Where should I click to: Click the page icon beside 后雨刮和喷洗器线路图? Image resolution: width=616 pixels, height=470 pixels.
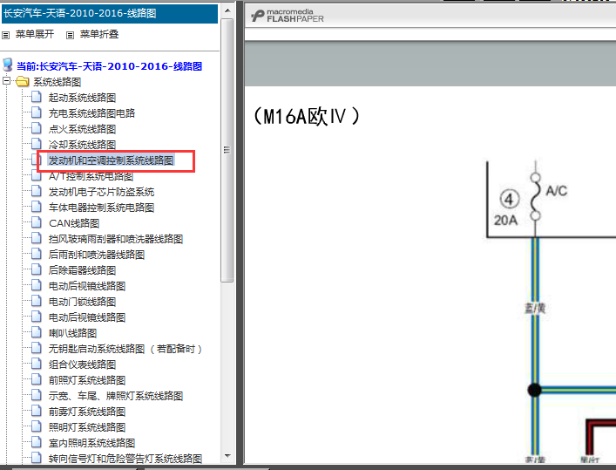(36, 254)
